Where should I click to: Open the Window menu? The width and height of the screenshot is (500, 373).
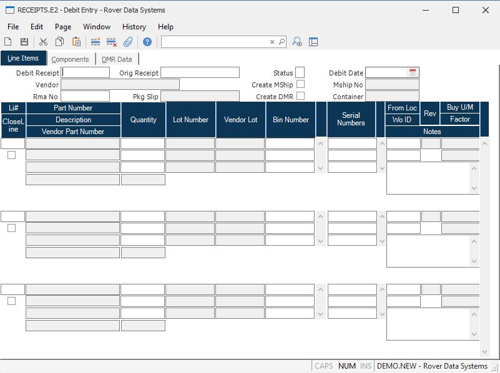pos(97,27)
